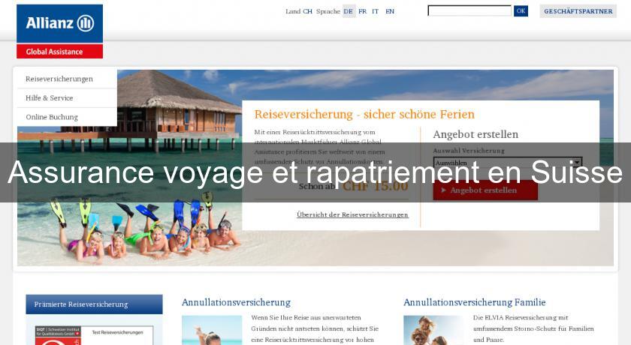Open the Reiseversicherungen menu item
Screen dimensions: 631x345
click(x=59, y=79)
